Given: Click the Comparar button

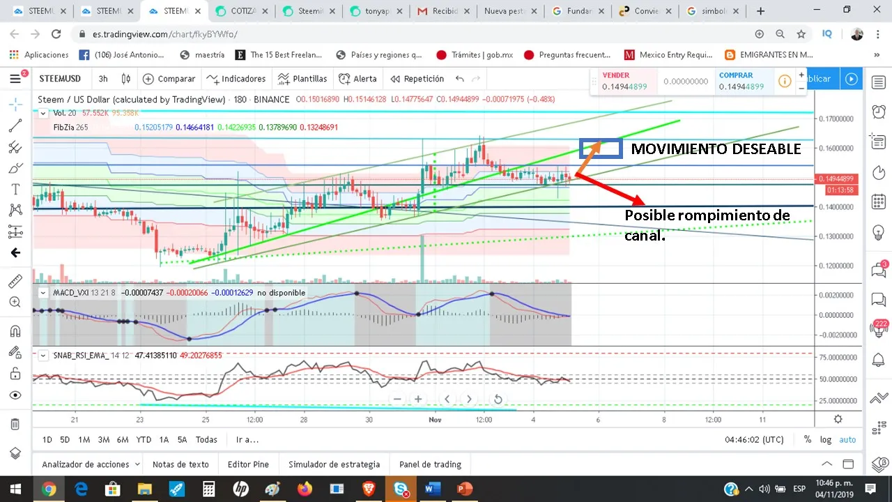Looking at the screenshot, I should [x=169, y=79].
